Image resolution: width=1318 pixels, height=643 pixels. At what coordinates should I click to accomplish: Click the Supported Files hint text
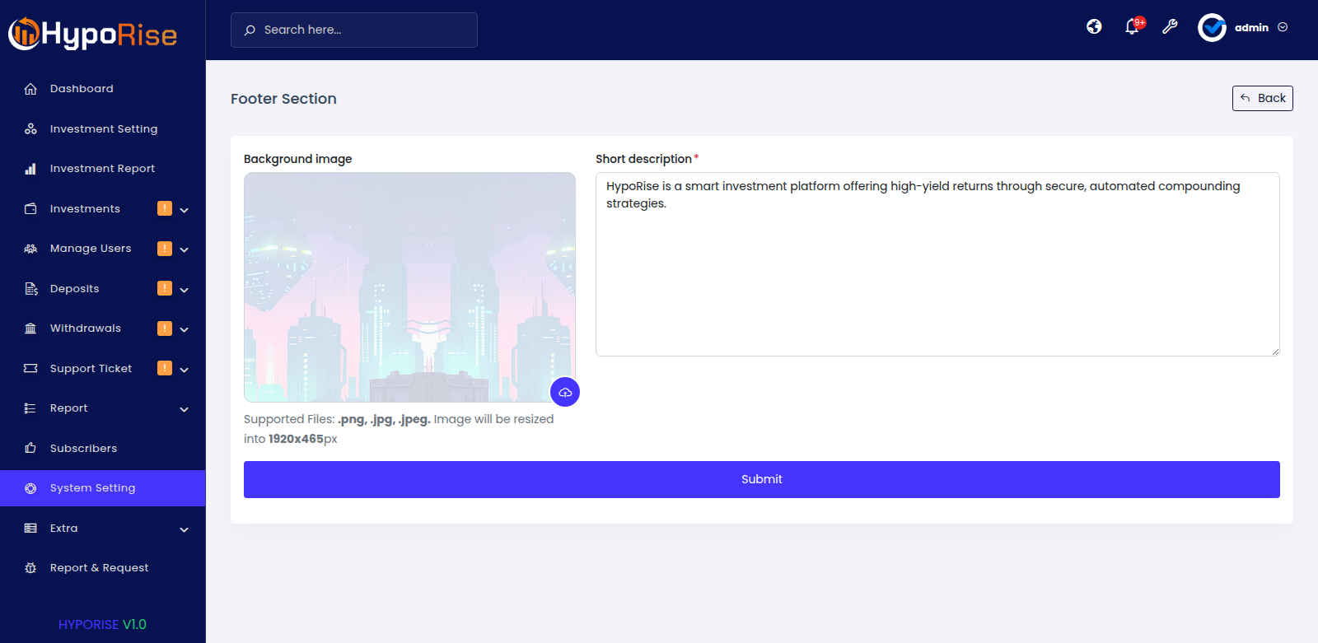(399, 429)
